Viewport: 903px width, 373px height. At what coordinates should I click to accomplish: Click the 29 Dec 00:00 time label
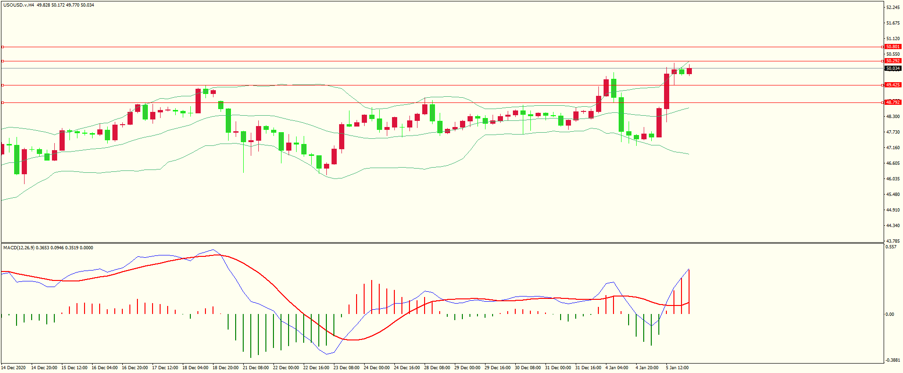pos(468,368)
